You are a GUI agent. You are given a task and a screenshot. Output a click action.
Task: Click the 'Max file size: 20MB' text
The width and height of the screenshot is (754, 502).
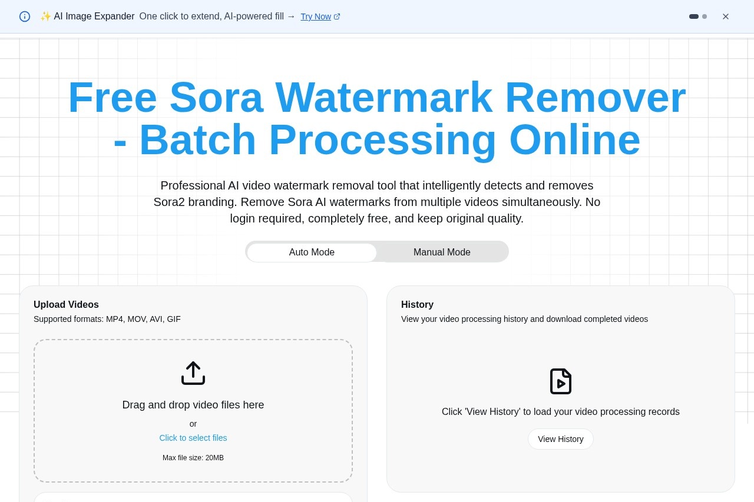pyautogui.click(x=193, y=457)
